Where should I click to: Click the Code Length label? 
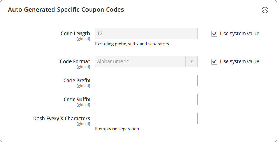[75, 34]
